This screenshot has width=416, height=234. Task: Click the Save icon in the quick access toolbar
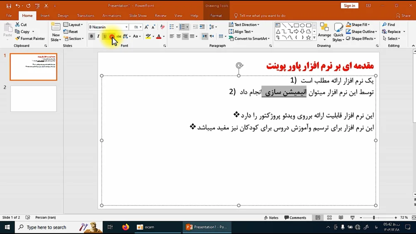point(9,5)
